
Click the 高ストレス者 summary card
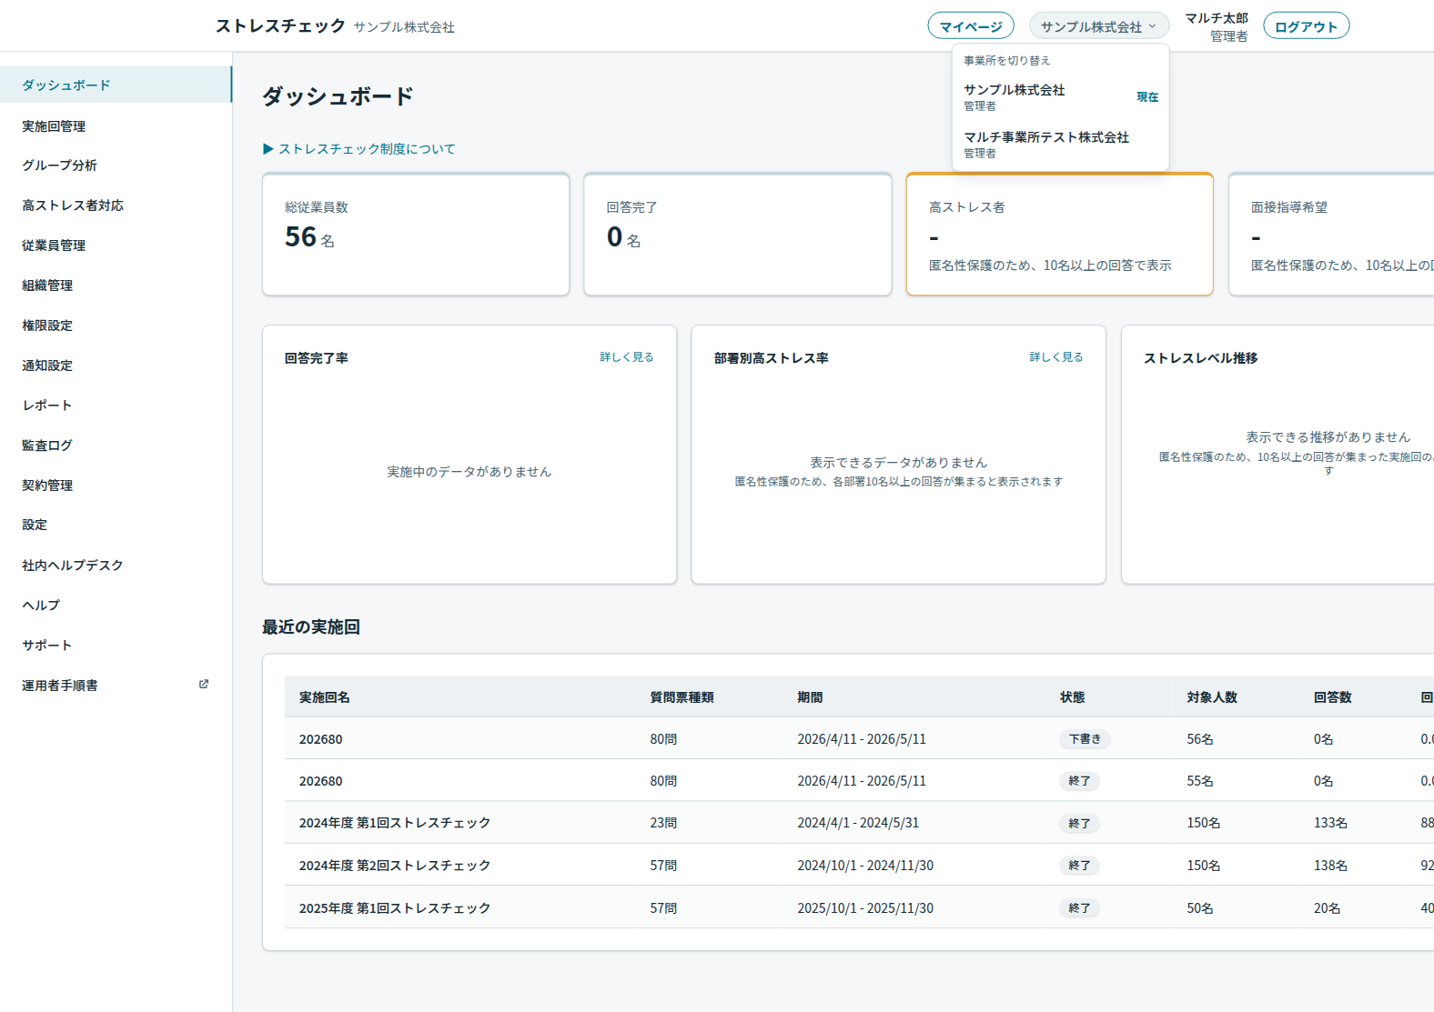(x=1059, y=235)
